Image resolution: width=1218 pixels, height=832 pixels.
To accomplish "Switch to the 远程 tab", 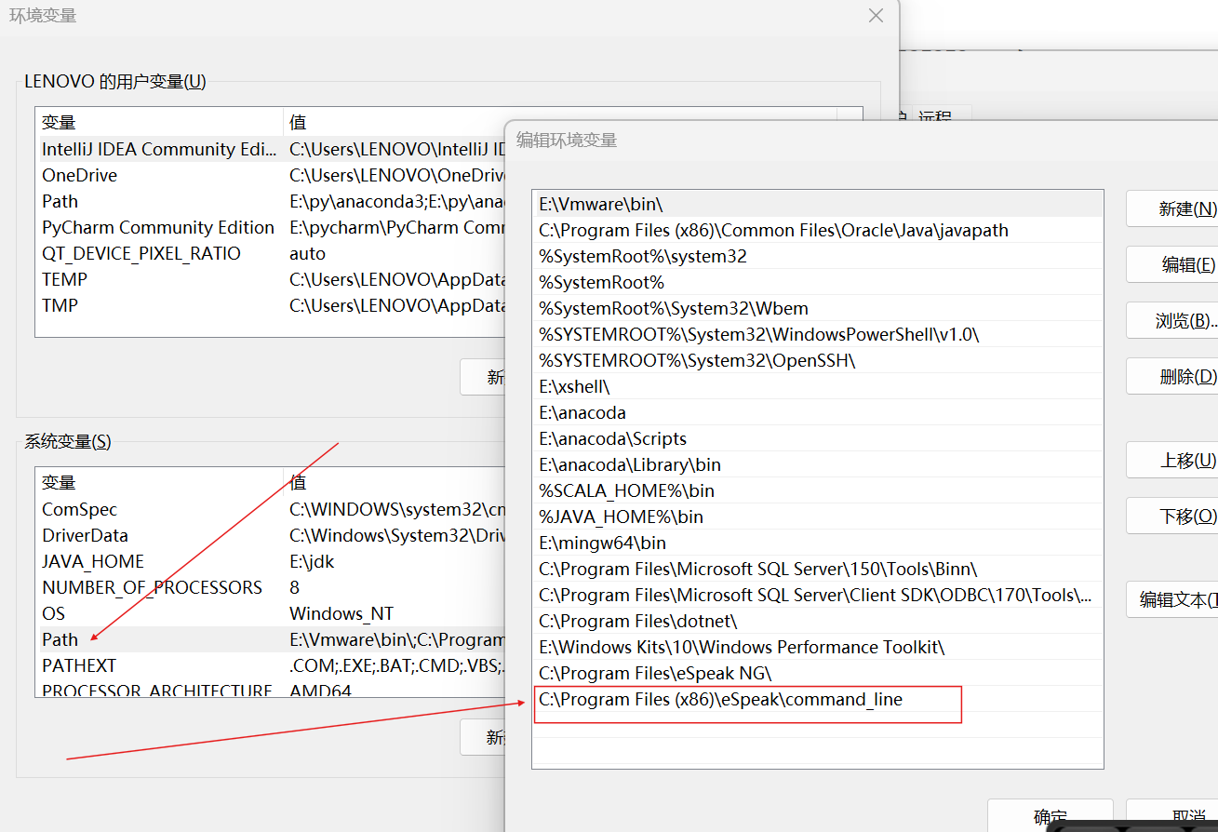I will tap(934, 117).
